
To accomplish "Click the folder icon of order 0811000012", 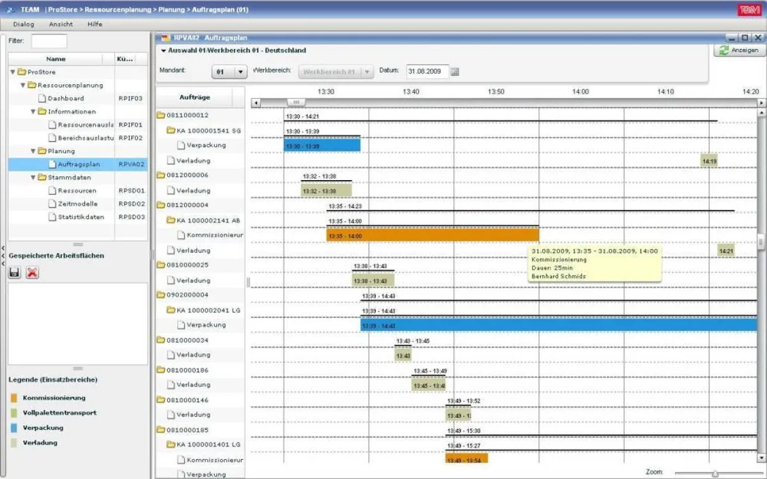I will pos(162,116).
